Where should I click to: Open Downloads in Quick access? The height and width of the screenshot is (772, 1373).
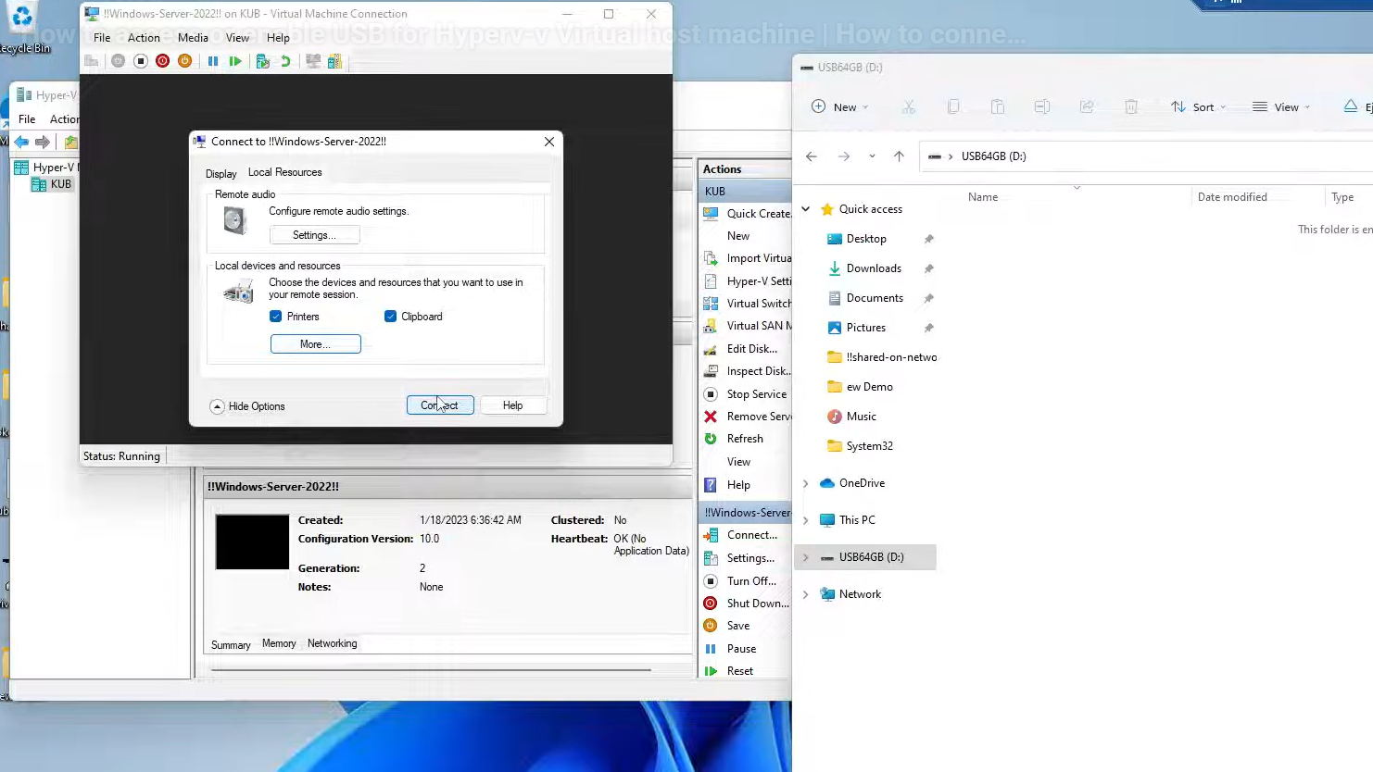pos(874,268)
